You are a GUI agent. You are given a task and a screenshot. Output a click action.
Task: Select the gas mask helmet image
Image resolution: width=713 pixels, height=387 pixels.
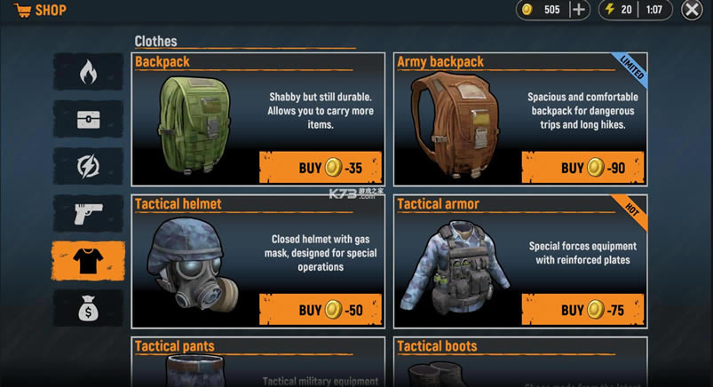193,265
